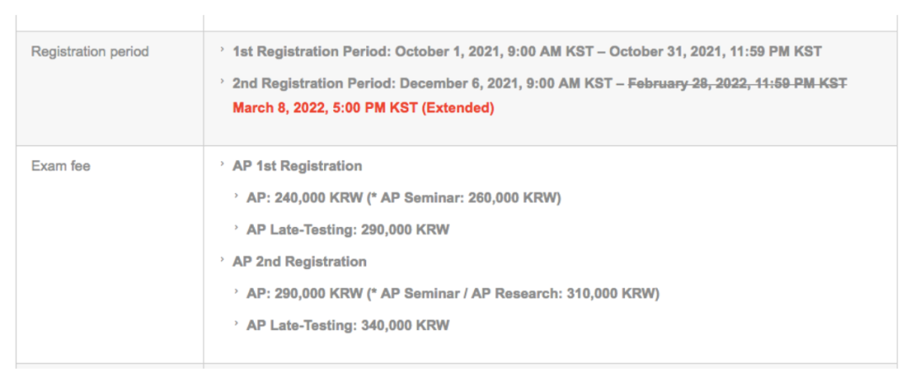
Task: Click AP Late-Testing: 290,000 KRW line
Action: point(348,229)
